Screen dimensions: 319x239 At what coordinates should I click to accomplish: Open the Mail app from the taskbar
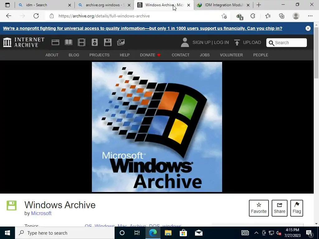(198, 233)
